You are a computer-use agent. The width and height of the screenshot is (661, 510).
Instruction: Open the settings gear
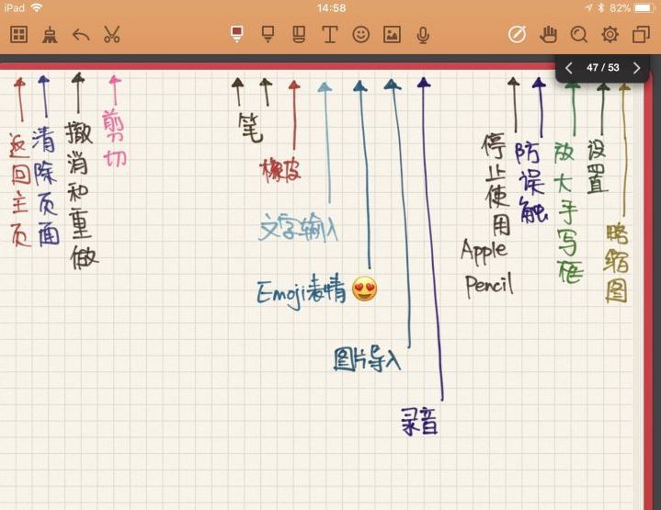(610, 35)
